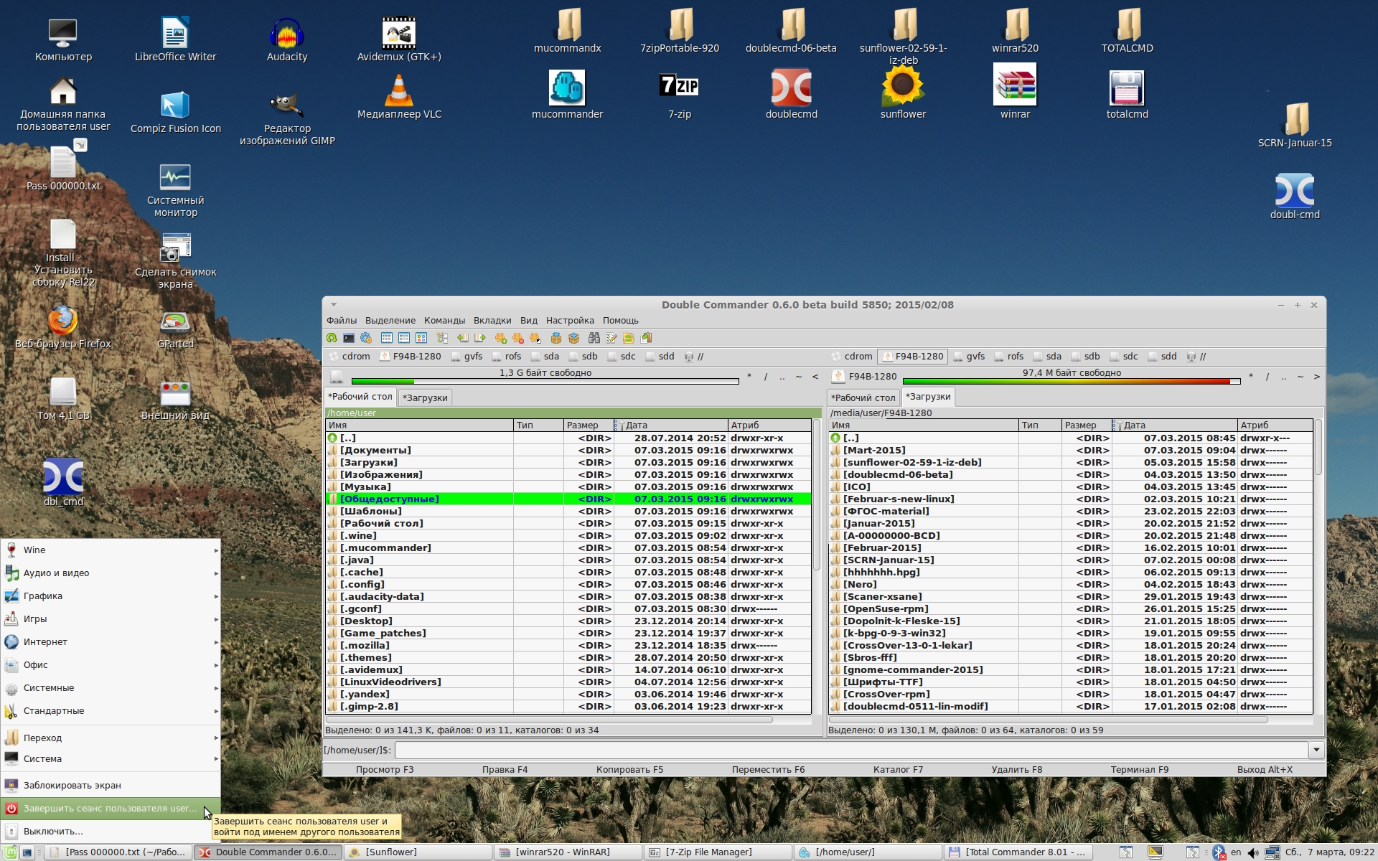The width and height of the screenshot is (1378, 861).
Task: Click the Pack files box icon
Action: (x=556, y=338)
